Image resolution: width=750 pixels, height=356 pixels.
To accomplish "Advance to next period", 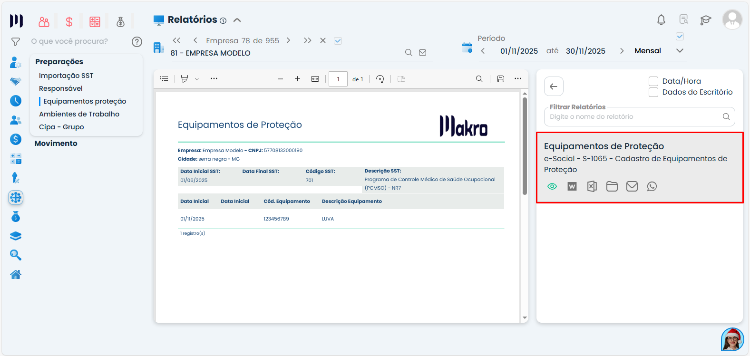I will coord(622,51).
